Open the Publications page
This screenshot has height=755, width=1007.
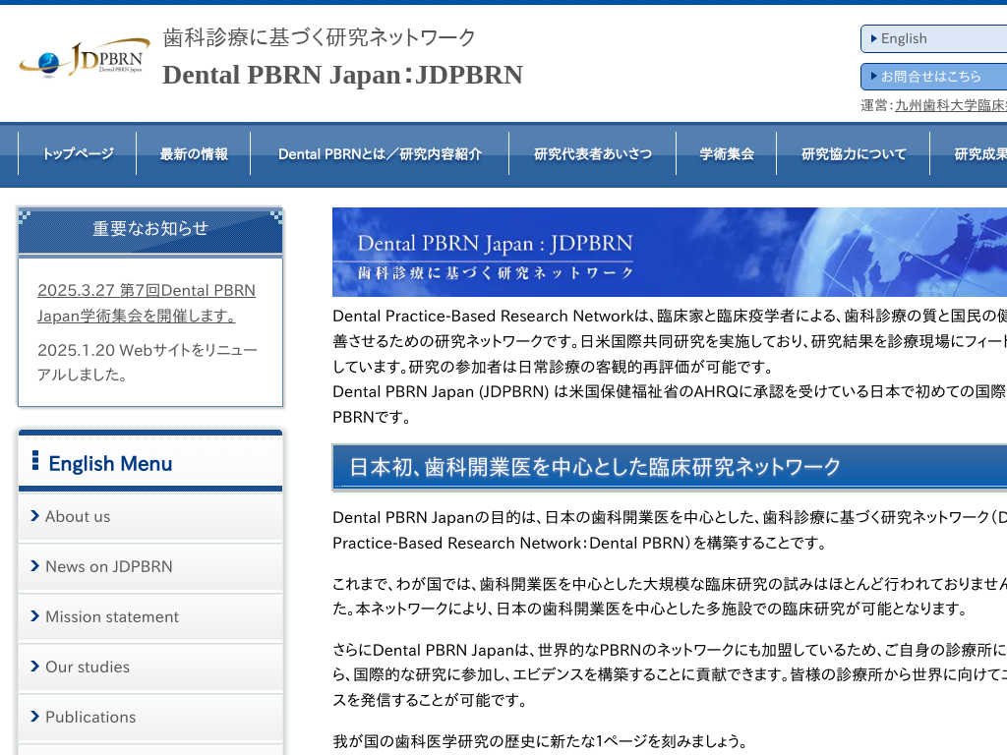[150, 717]
